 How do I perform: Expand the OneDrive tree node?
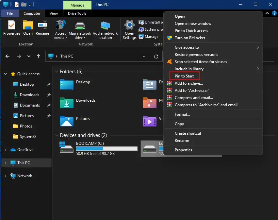click(5, 150)
